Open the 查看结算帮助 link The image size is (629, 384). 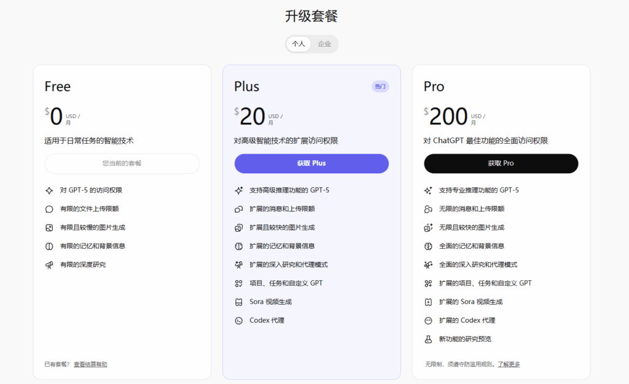pyautogui.click(x=90, y=364)
